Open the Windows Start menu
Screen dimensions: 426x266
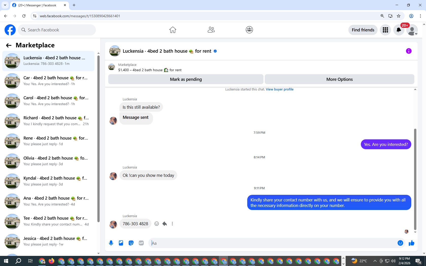(x=6, y=261)
